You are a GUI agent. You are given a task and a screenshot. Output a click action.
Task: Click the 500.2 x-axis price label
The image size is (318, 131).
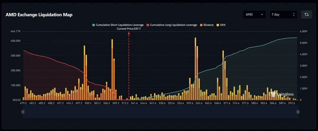coord(88,103)
